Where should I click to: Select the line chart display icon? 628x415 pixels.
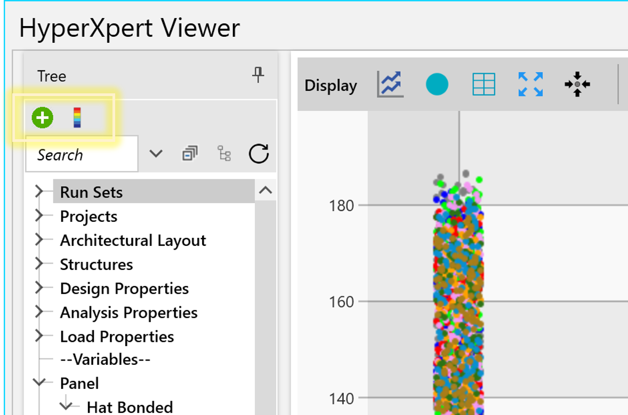tap(390, 84)
